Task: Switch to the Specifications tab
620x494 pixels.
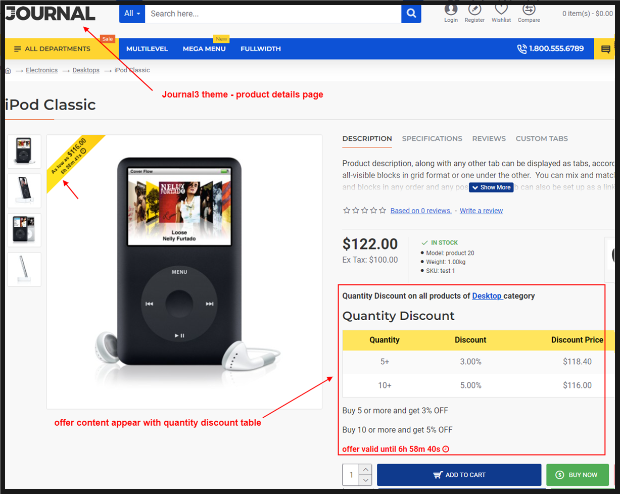Action: (x=432, y=138)
